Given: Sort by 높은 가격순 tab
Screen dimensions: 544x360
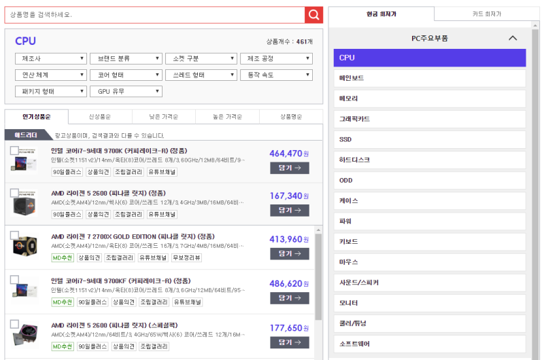Looking at the screenshot, I should click(227, 117).
